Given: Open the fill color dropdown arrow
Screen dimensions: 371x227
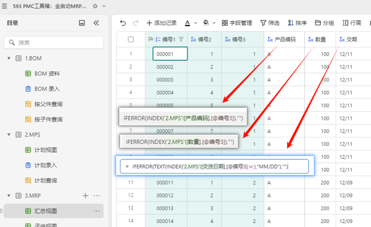Looking at the screenshot, I should coord(214,23).
